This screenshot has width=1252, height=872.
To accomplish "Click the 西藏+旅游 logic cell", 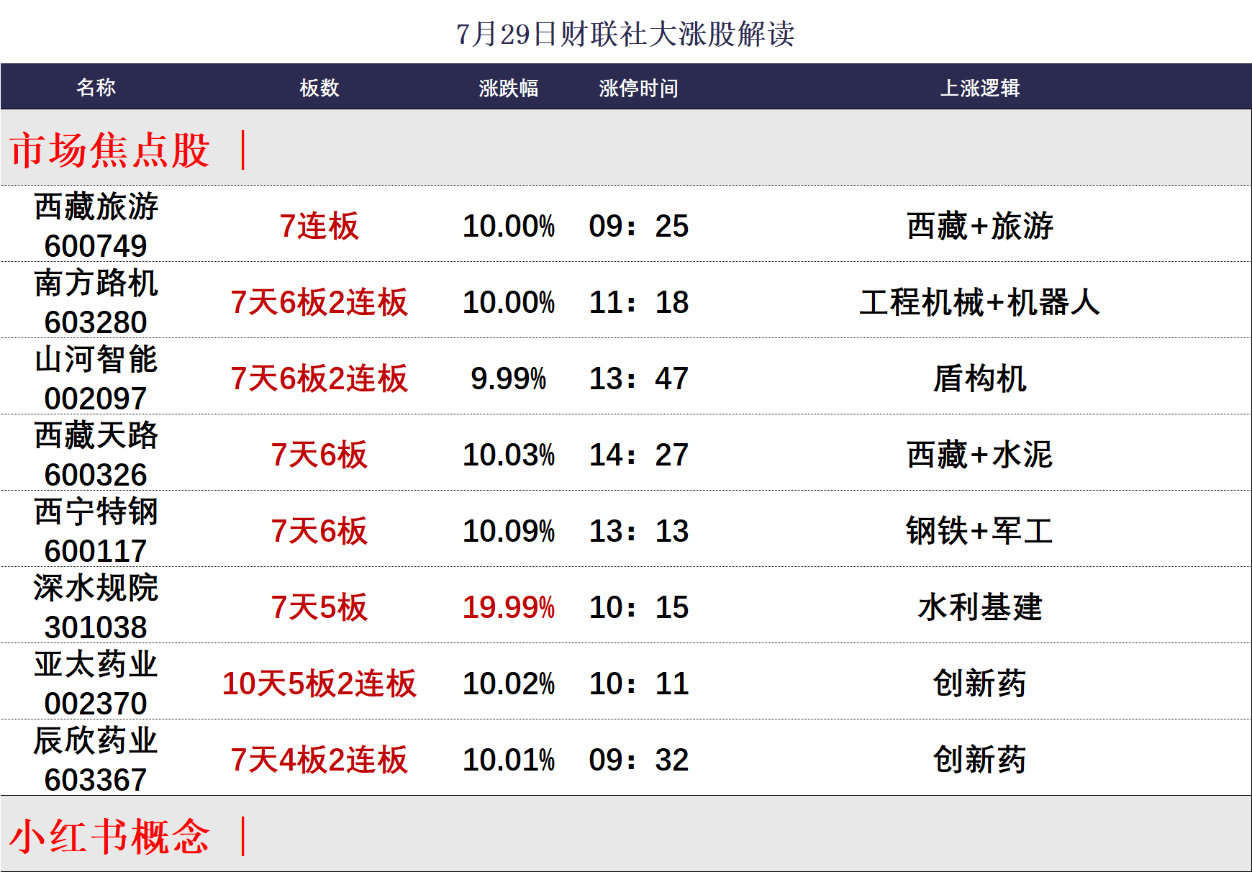I will [x=980, y=226].
